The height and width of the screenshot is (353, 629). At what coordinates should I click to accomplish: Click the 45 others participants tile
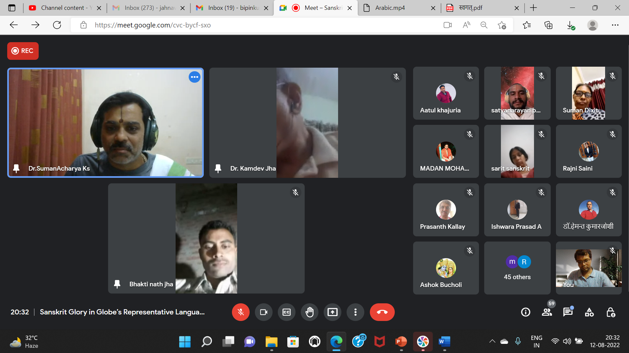[x=517, y=268]
